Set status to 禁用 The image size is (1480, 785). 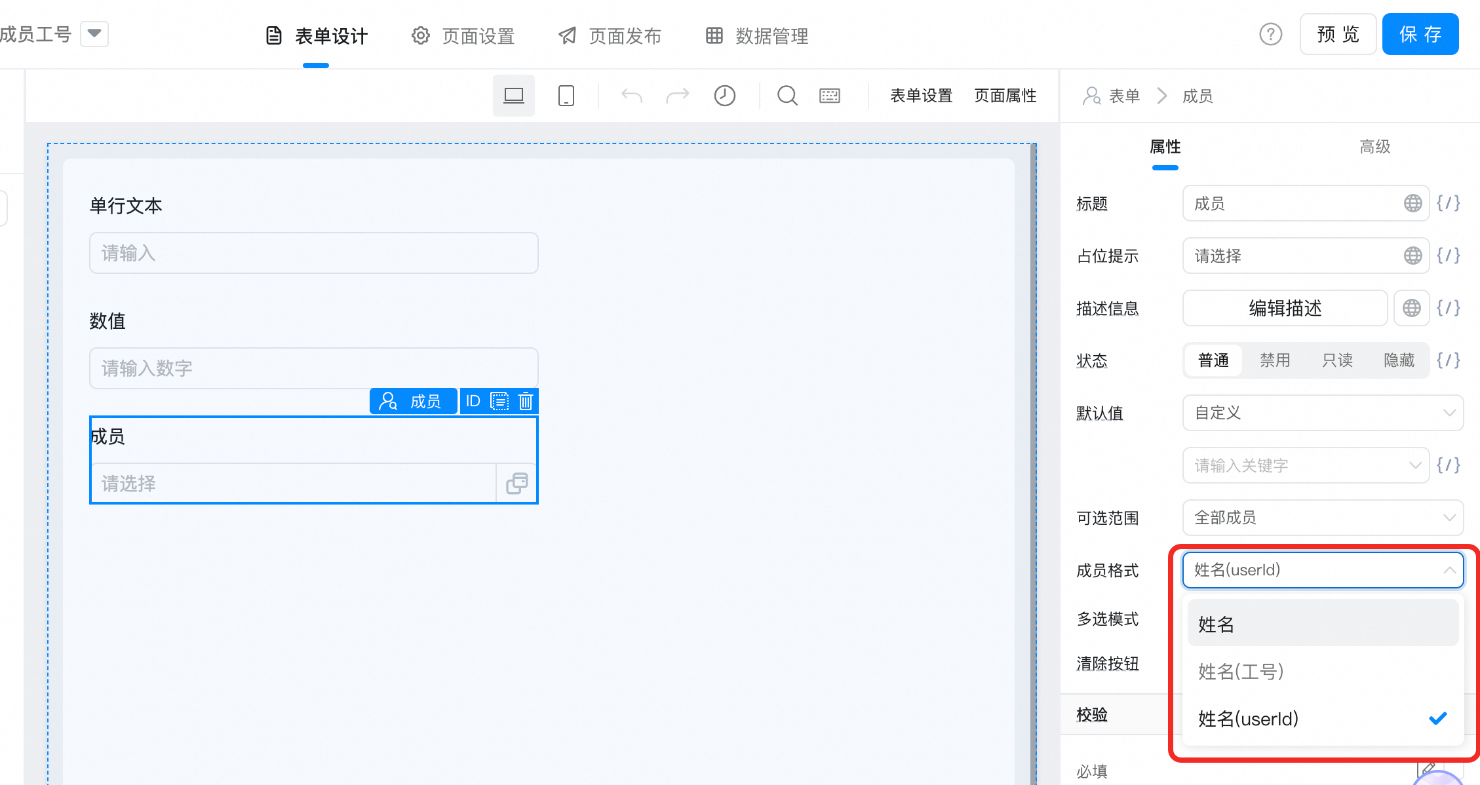(1275, 360)
